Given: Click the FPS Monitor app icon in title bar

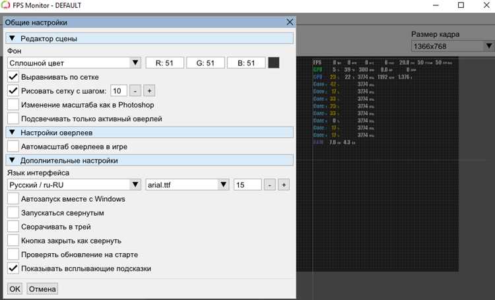Looking at the screenshot, I should click(5, 5).
